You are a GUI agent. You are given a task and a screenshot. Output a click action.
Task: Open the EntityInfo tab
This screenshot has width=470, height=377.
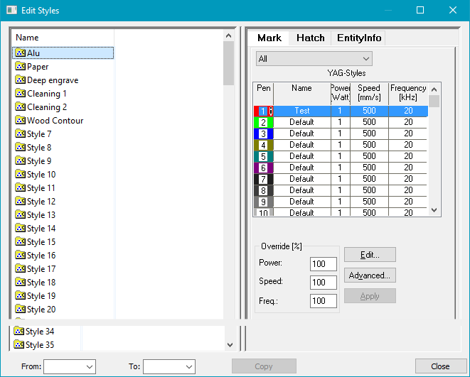[359, 38]
